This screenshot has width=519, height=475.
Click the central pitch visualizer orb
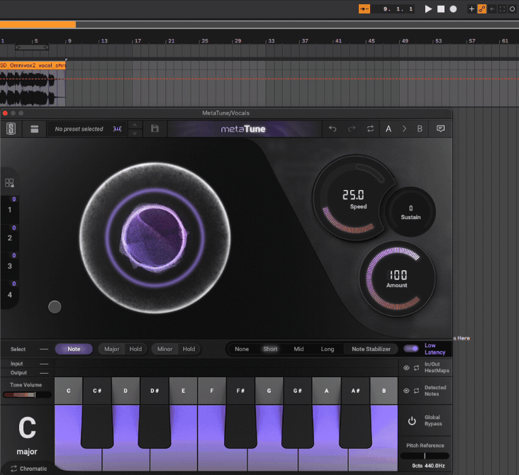point(155,238)
